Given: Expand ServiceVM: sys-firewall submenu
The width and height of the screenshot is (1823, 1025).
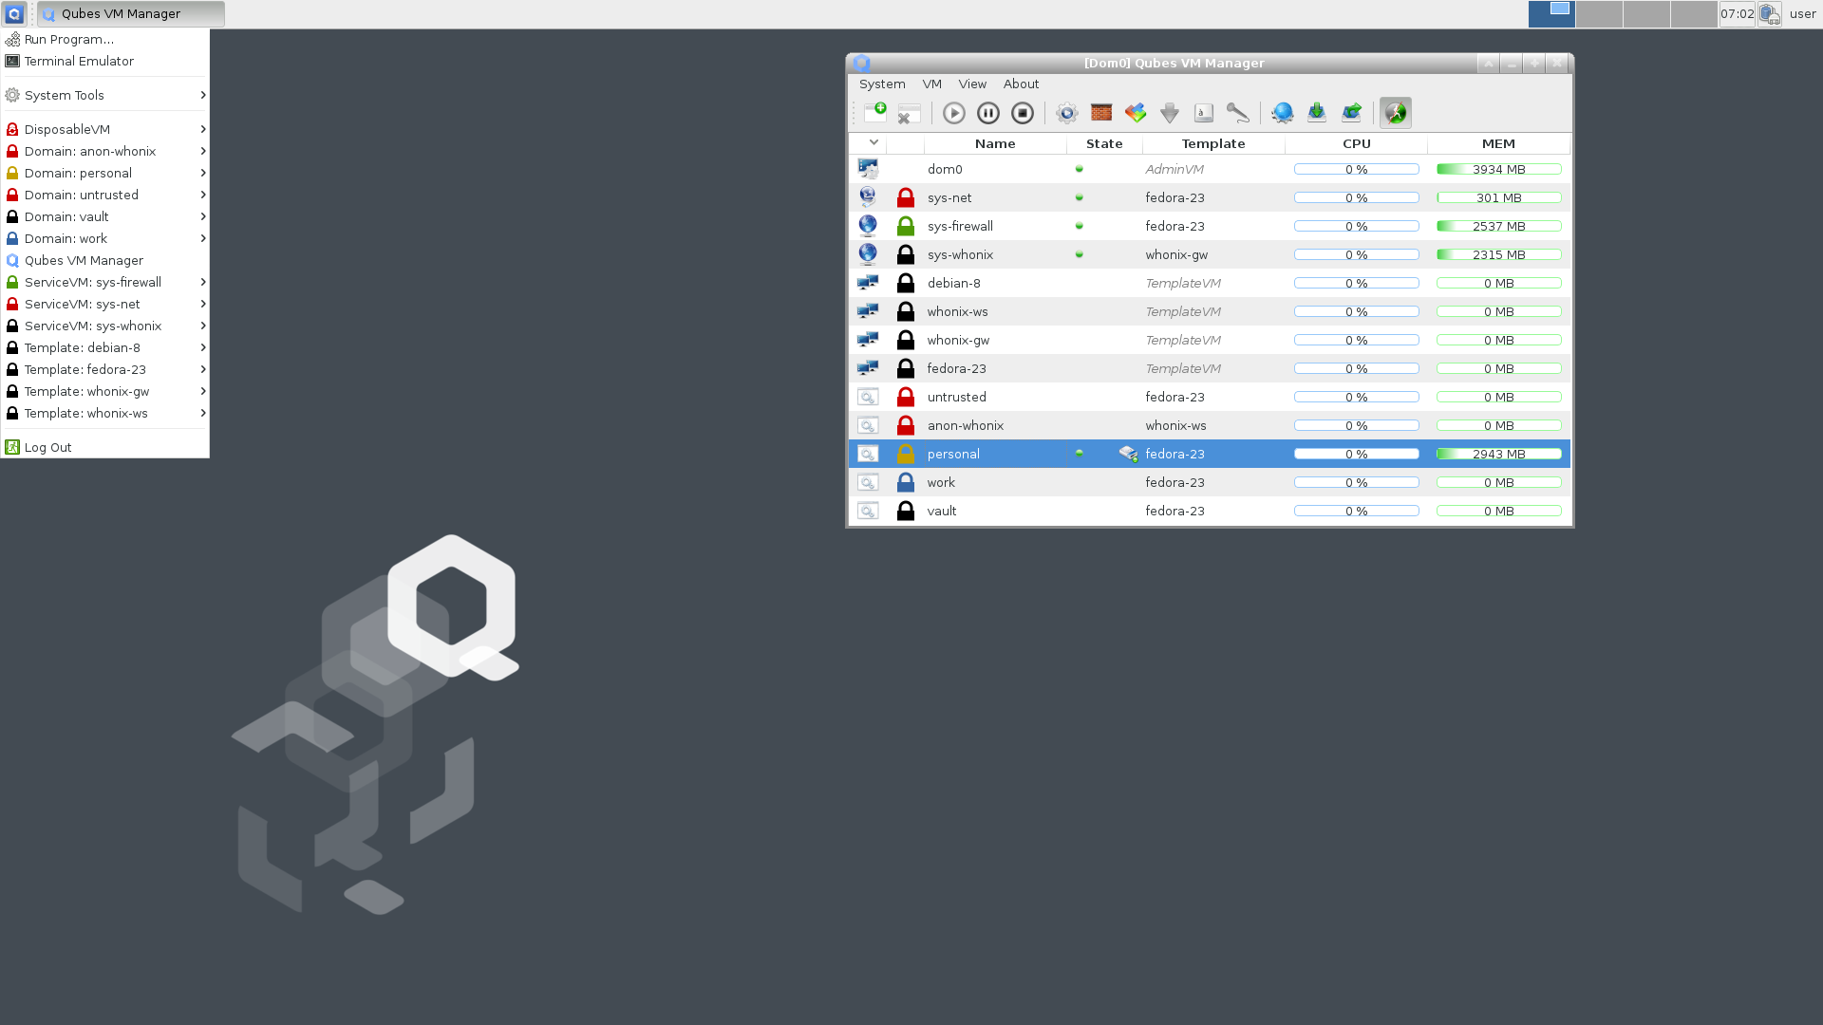Looking at the screenshot, I should pyautogui.click(x=104, y=282).
